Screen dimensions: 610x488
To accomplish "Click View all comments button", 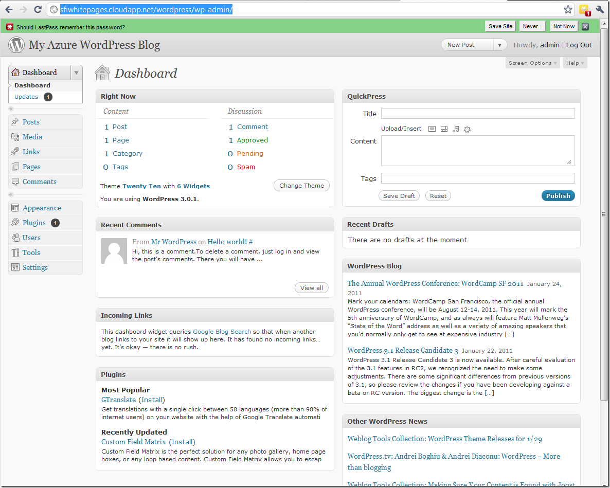I will pyautogui.click(x=312, y=288).
